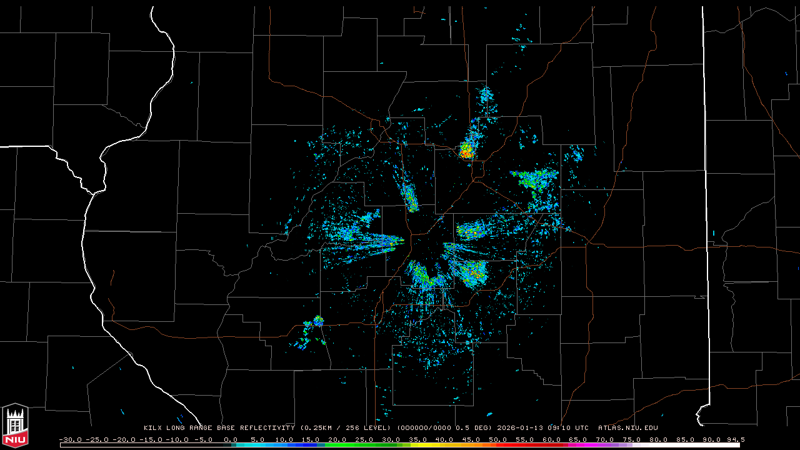The height and width of the screenshot is (450, 800).
Task: Click the ATLAS.NIU.EDU text
Action: click(x=628, y=428)
